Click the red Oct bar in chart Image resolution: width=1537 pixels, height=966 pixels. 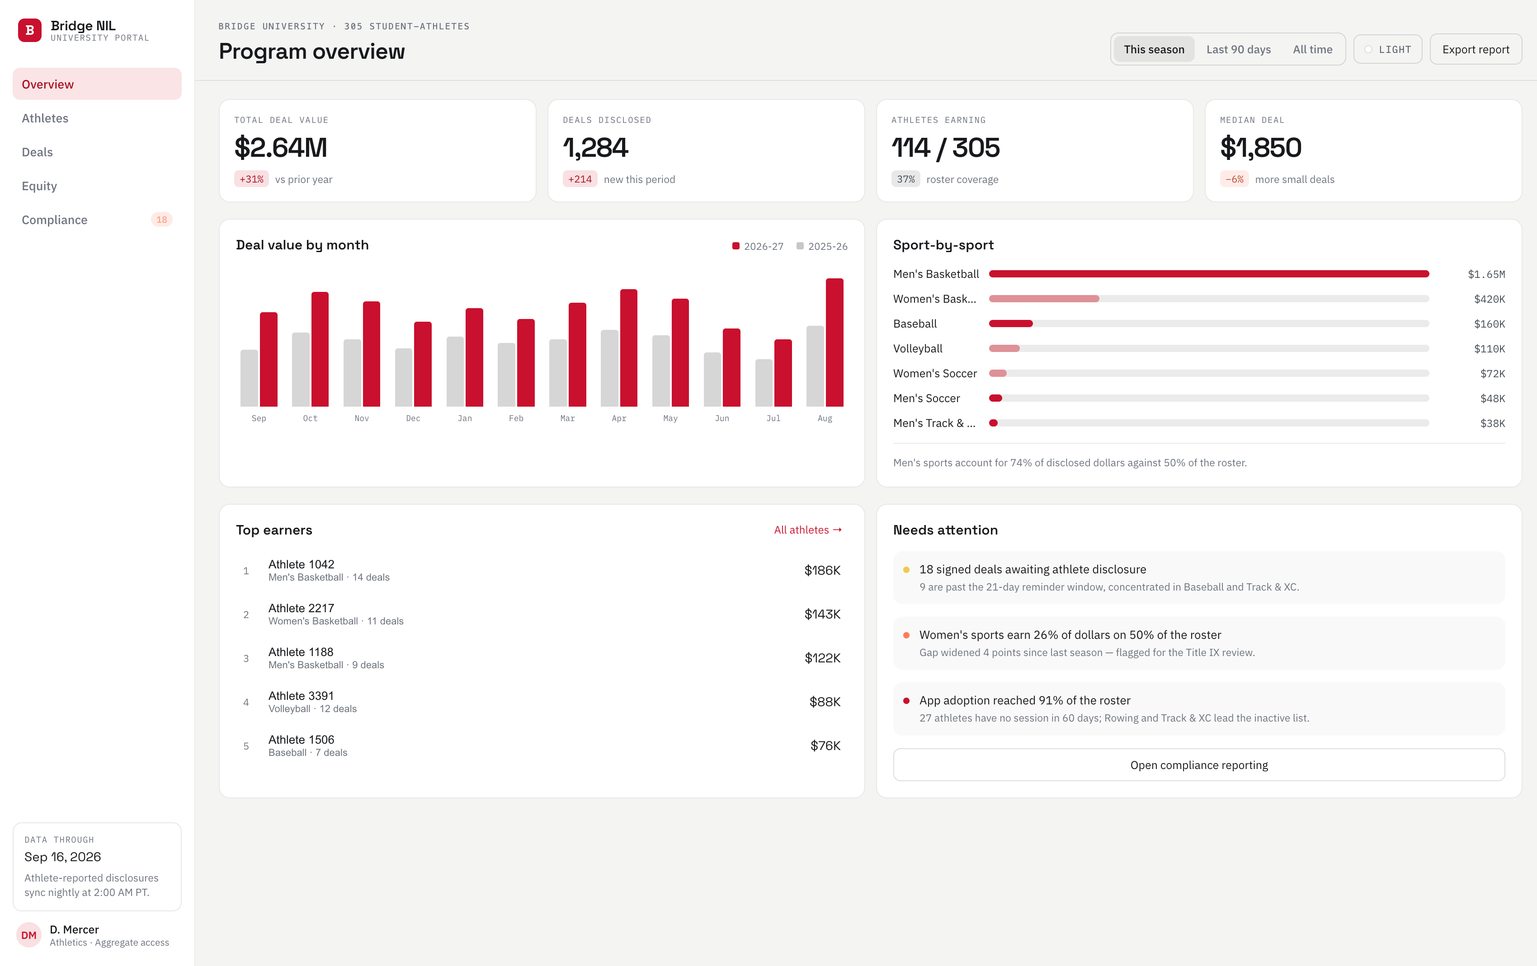(x=320, y=349)
